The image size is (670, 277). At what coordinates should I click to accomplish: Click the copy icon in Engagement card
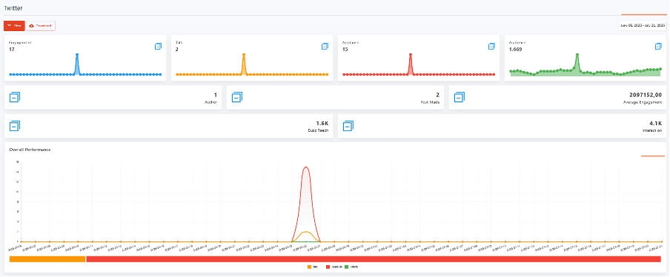(158, 46)
